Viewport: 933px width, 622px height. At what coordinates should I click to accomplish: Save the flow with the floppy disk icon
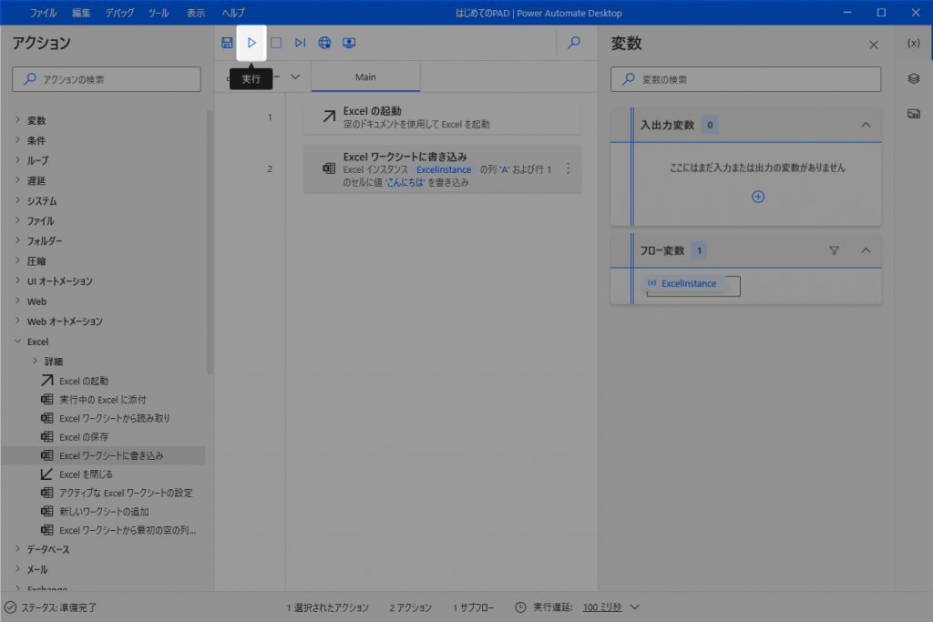pos(227,43)
